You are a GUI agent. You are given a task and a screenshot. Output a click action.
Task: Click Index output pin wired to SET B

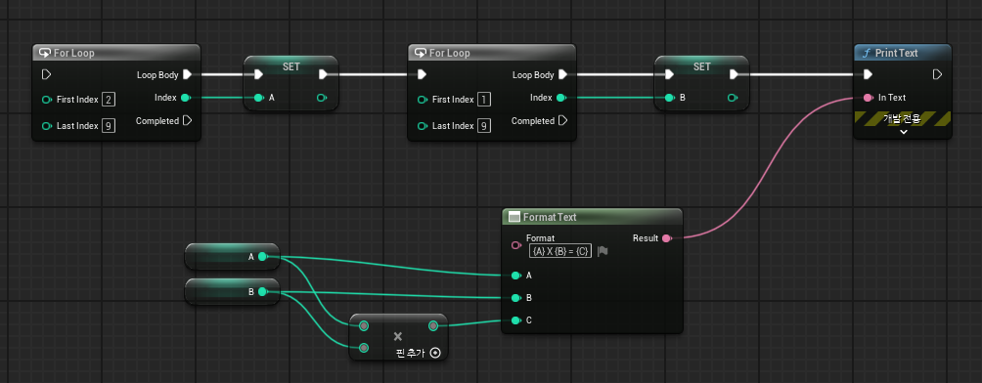561,98
